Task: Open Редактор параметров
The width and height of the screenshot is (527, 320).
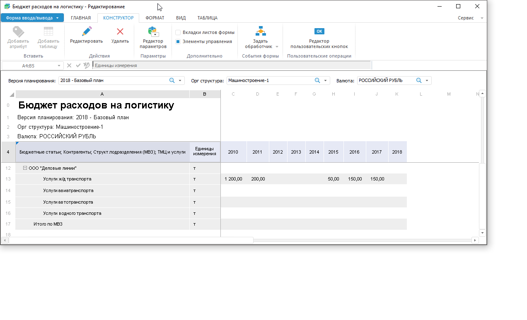Action: [153, 32]
